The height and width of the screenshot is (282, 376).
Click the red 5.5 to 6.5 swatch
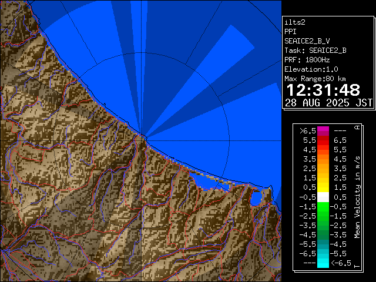pos(323,140)
